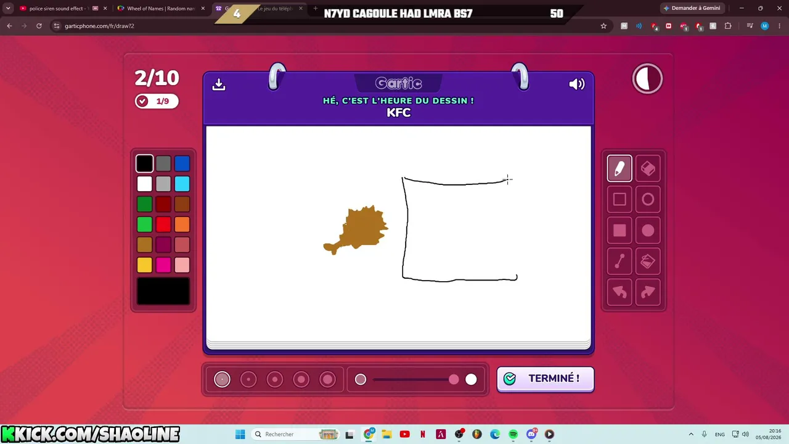Open Spotify from the taskbar

513,434
